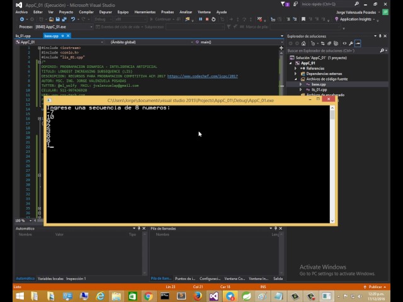Open Internet Explorer from the taskbar

[99, 296]
